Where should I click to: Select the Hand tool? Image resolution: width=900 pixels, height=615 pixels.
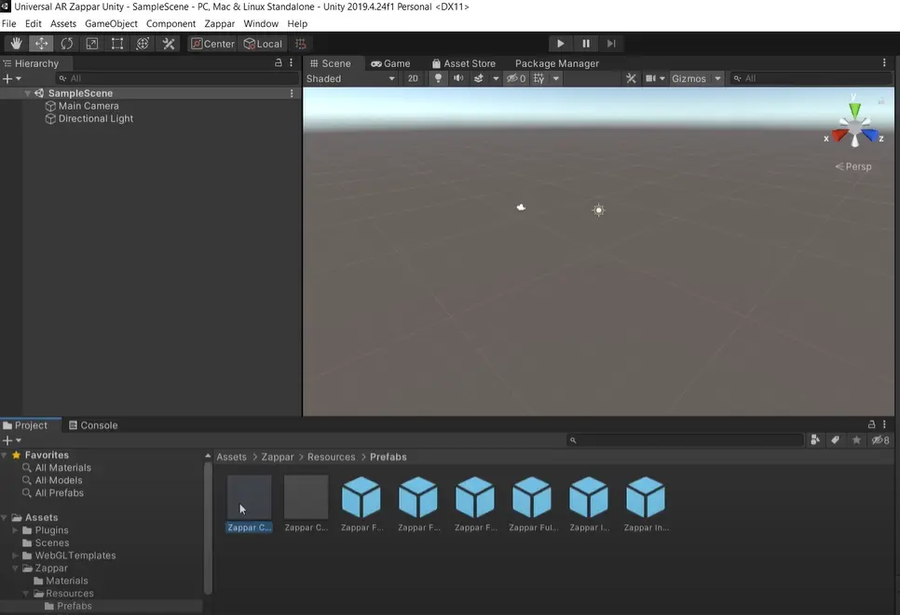click(16, 44)
